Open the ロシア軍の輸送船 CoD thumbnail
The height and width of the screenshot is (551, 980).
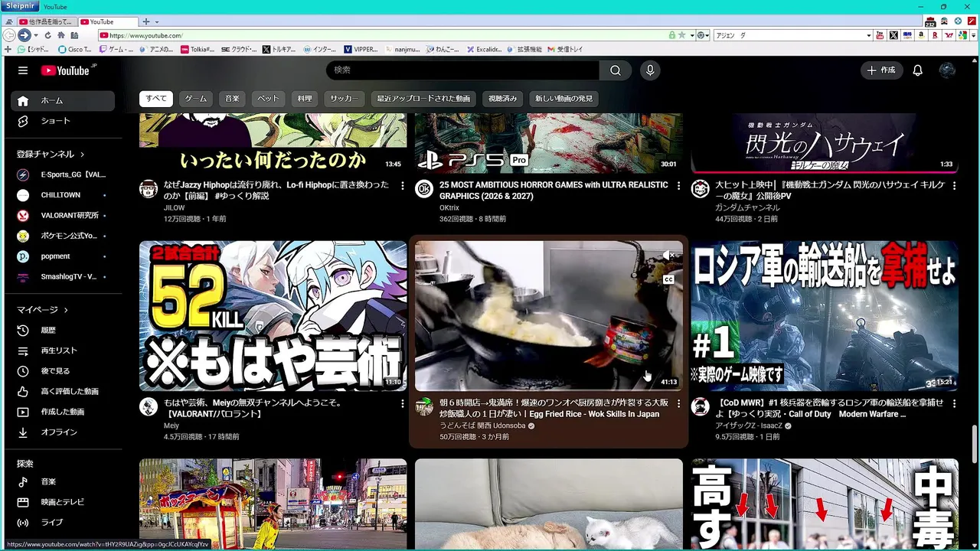pos(825,316)
